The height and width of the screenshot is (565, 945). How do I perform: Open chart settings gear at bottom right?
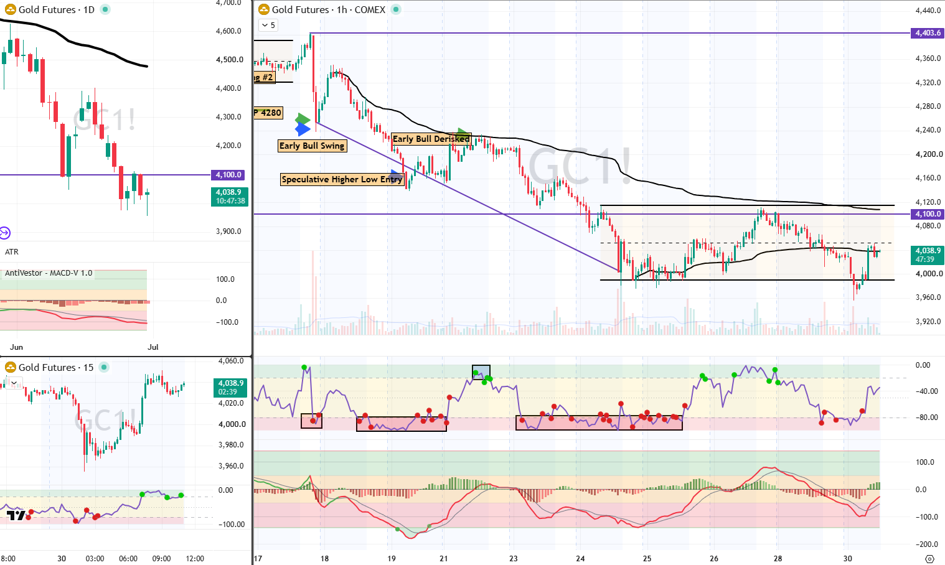point(930,558)
